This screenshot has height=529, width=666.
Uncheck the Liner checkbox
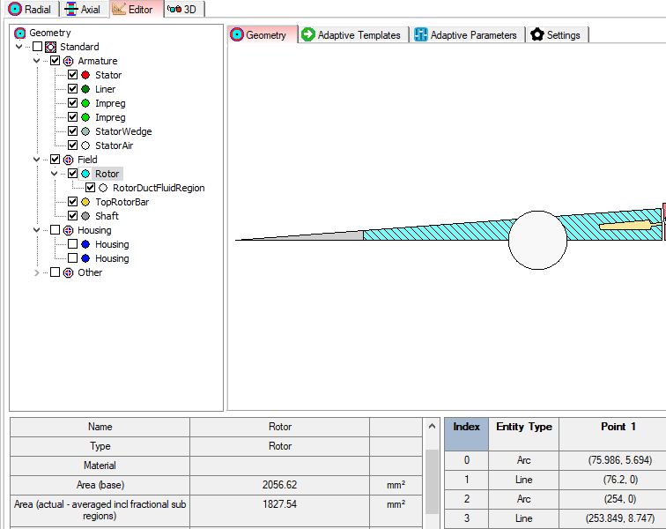click(x=72, y=88)
